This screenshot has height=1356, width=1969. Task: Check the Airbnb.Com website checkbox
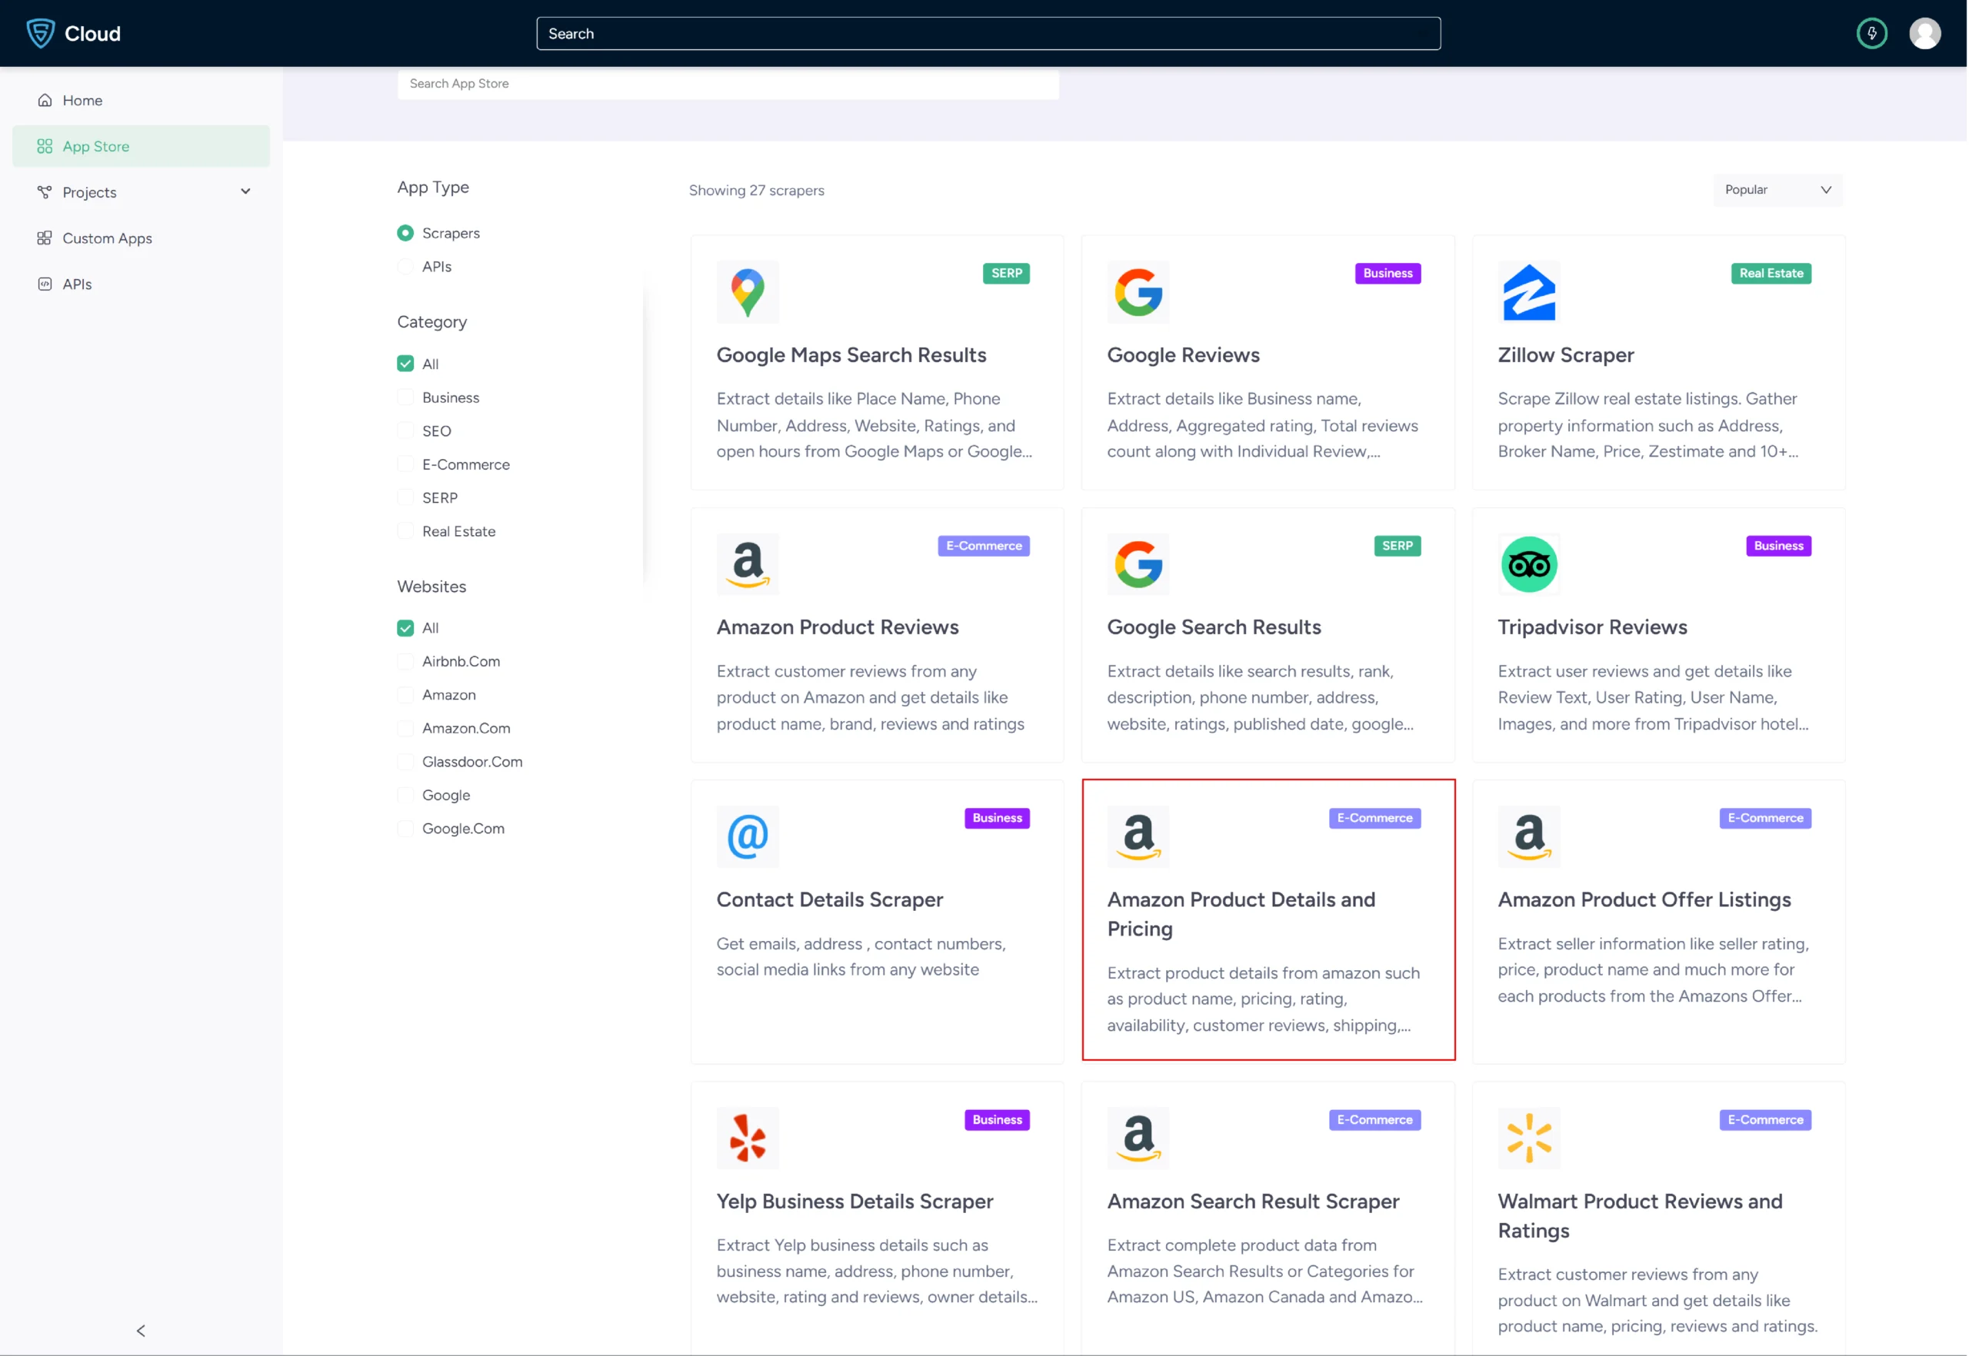pyautogui.click(x=405, y=661)
